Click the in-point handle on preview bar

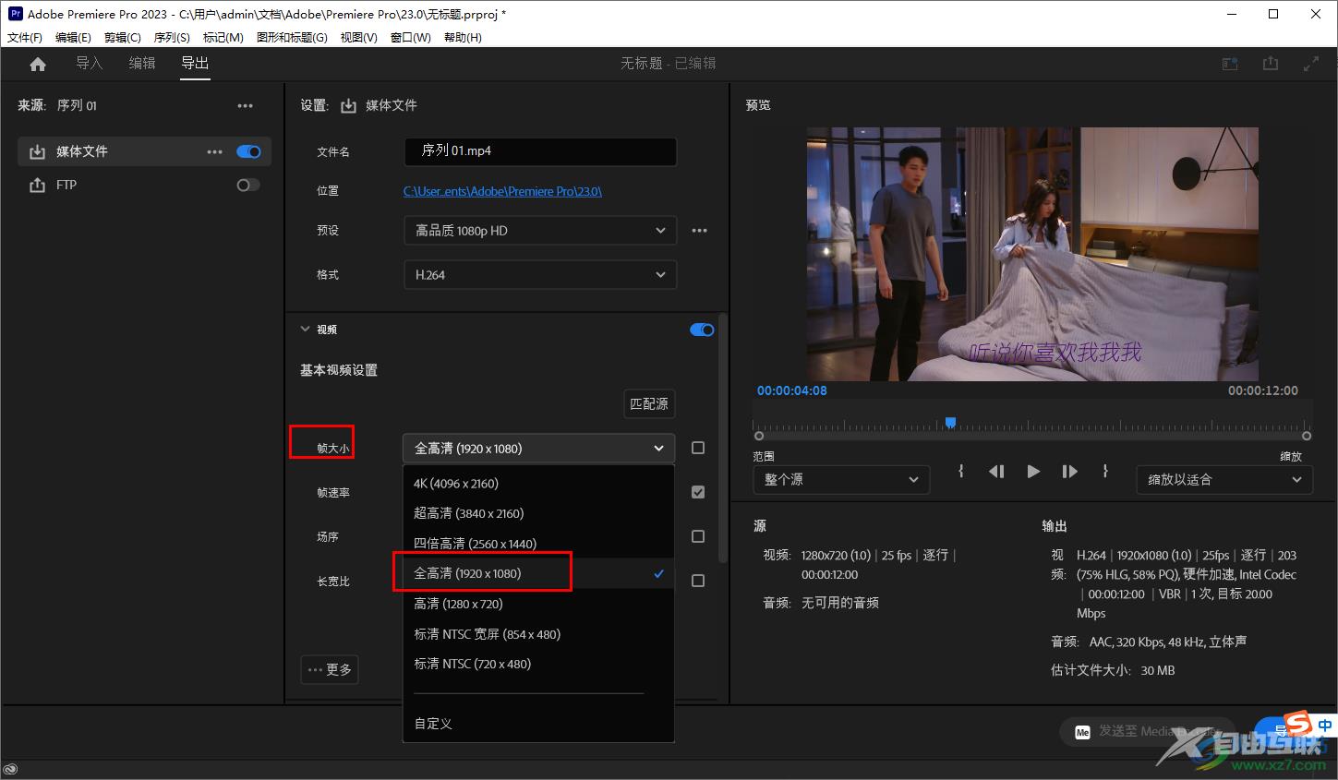pos(759,436)
